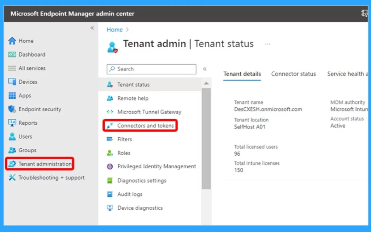
Task: Click the feedback icon in top bar
Action: [364, 13]
